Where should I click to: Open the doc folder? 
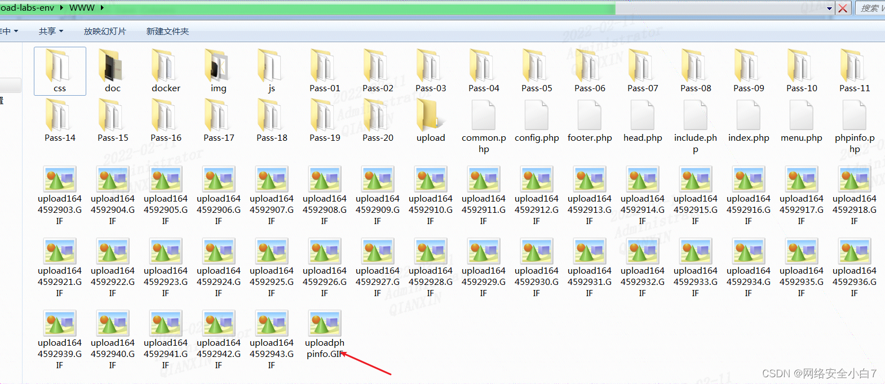[x=113, y=71]
